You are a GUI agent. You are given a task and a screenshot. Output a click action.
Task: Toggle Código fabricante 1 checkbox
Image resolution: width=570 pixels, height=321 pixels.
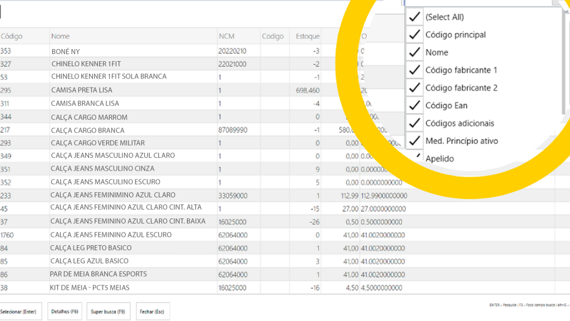point(414,70)
